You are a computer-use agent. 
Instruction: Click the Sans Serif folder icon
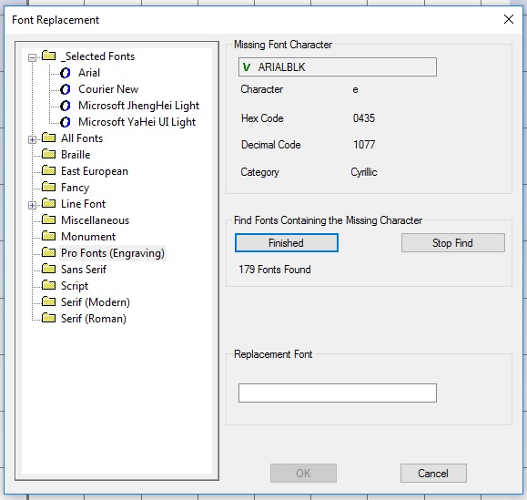(49, 269)
